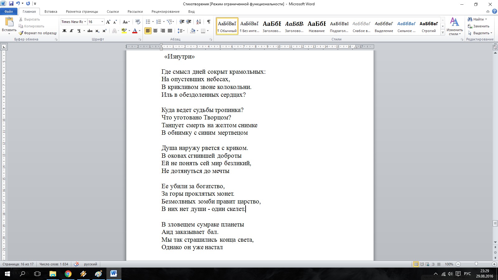The width and height of the screenshot is (498, 280).
Task: Toggle Underline (Ч) formatting
Action: (x=79, y=31)
